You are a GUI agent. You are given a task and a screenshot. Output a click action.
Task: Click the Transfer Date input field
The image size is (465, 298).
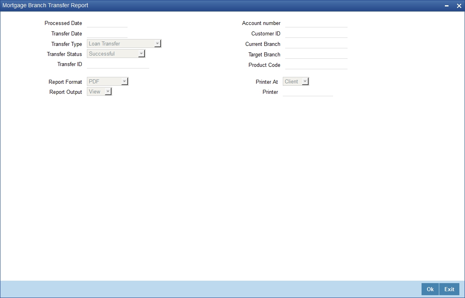(107, 33)
